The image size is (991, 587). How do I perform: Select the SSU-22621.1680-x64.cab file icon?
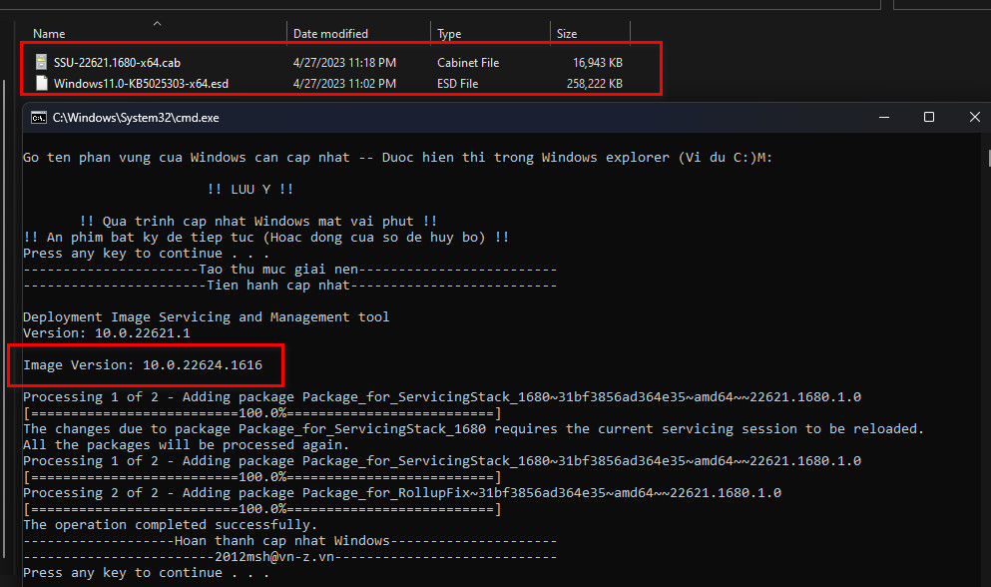tap(41, 62)
